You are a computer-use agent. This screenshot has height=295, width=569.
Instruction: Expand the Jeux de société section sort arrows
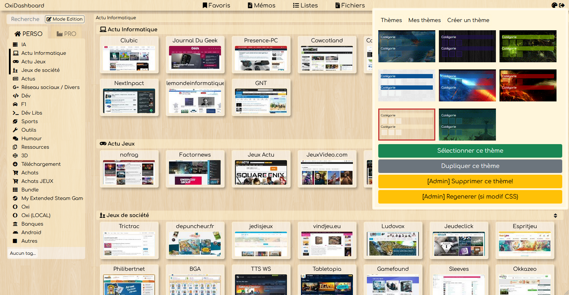[x=555, y=216]
